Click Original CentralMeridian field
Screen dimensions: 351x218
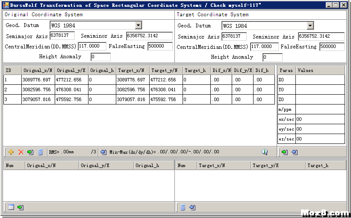[x=92, y=46]
